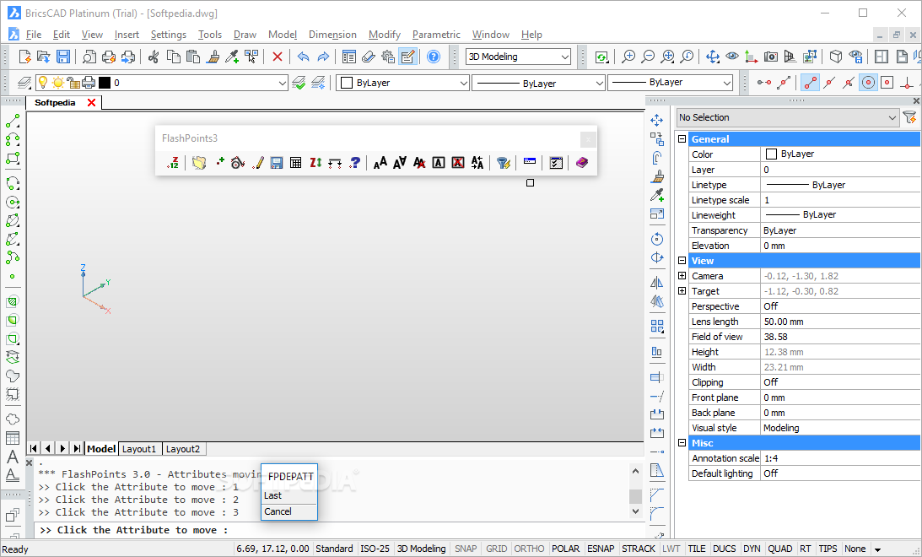Click the Cut scissors icon
The width and height of the screenshot is (922, 557).
[154, 57]
